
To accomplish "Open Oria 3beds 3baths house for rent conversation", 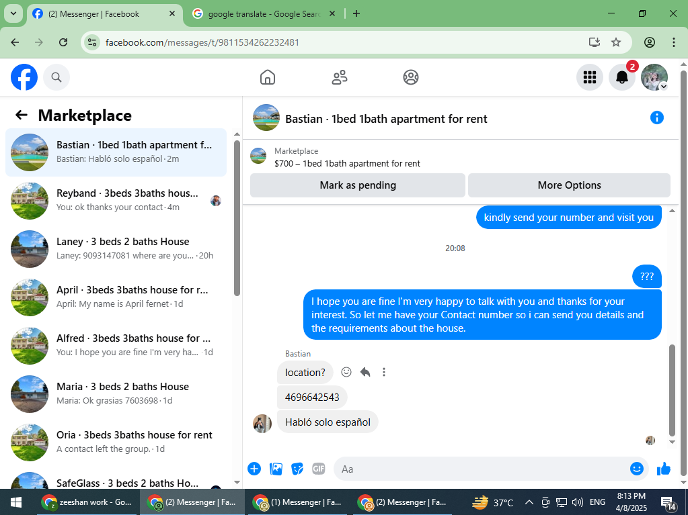I will (x=116, y=442).
